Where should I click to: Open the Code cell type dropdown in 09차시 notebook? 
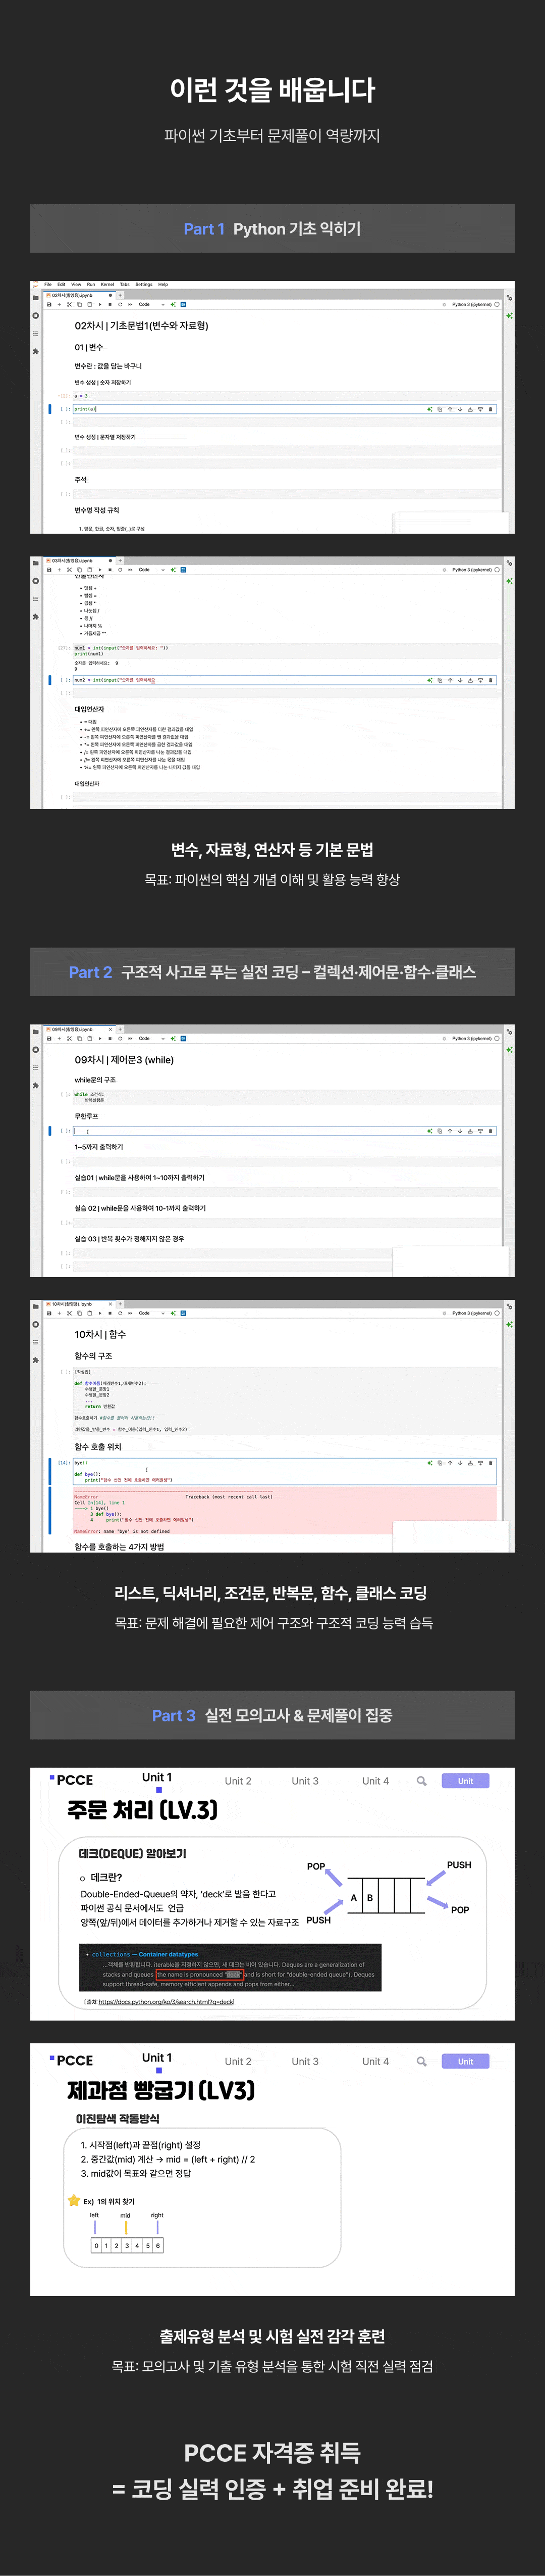[151, 1038]
